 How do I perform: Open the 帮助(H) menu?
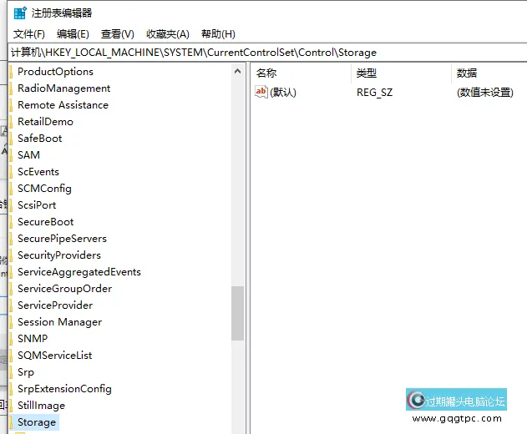tap(218, 33)
